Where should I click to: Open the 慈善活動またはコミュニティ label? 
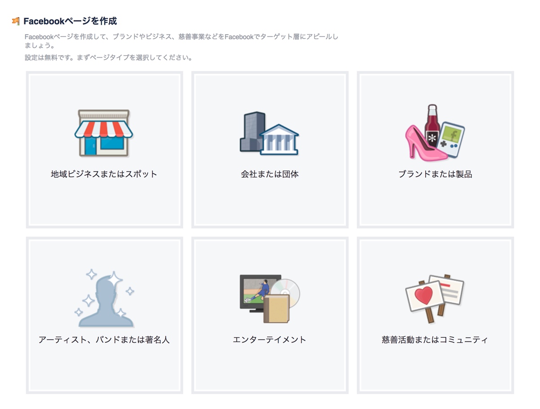coord(435,340)
